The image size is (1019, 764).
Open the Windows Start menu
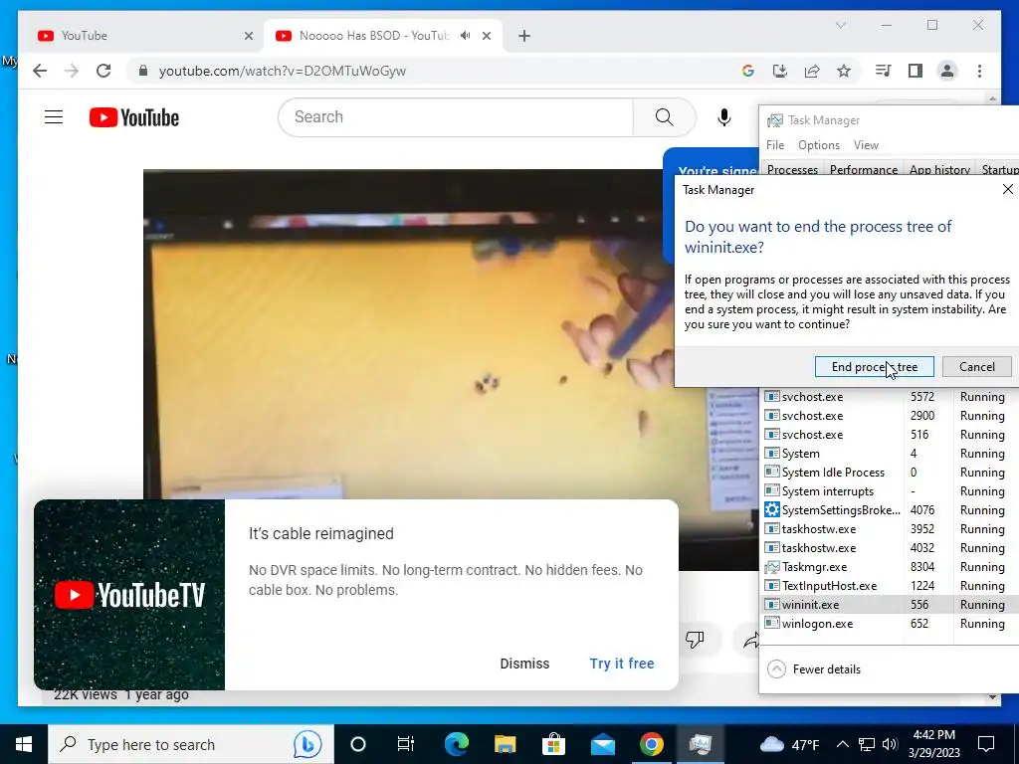click(24, 744)
